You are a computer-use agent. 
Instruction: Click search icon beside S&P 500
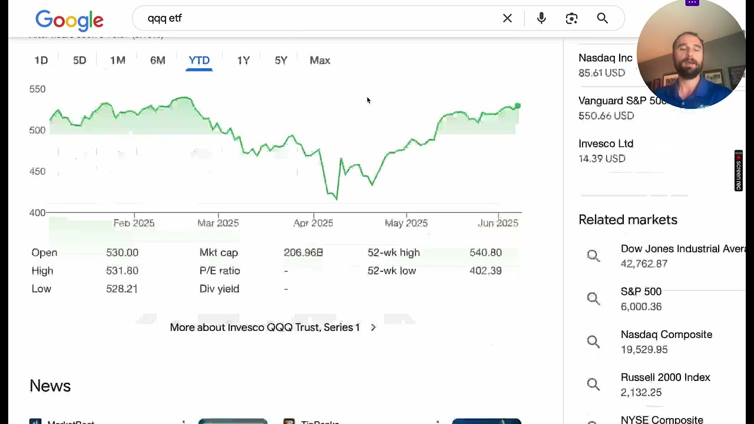(x=593, y=299)
